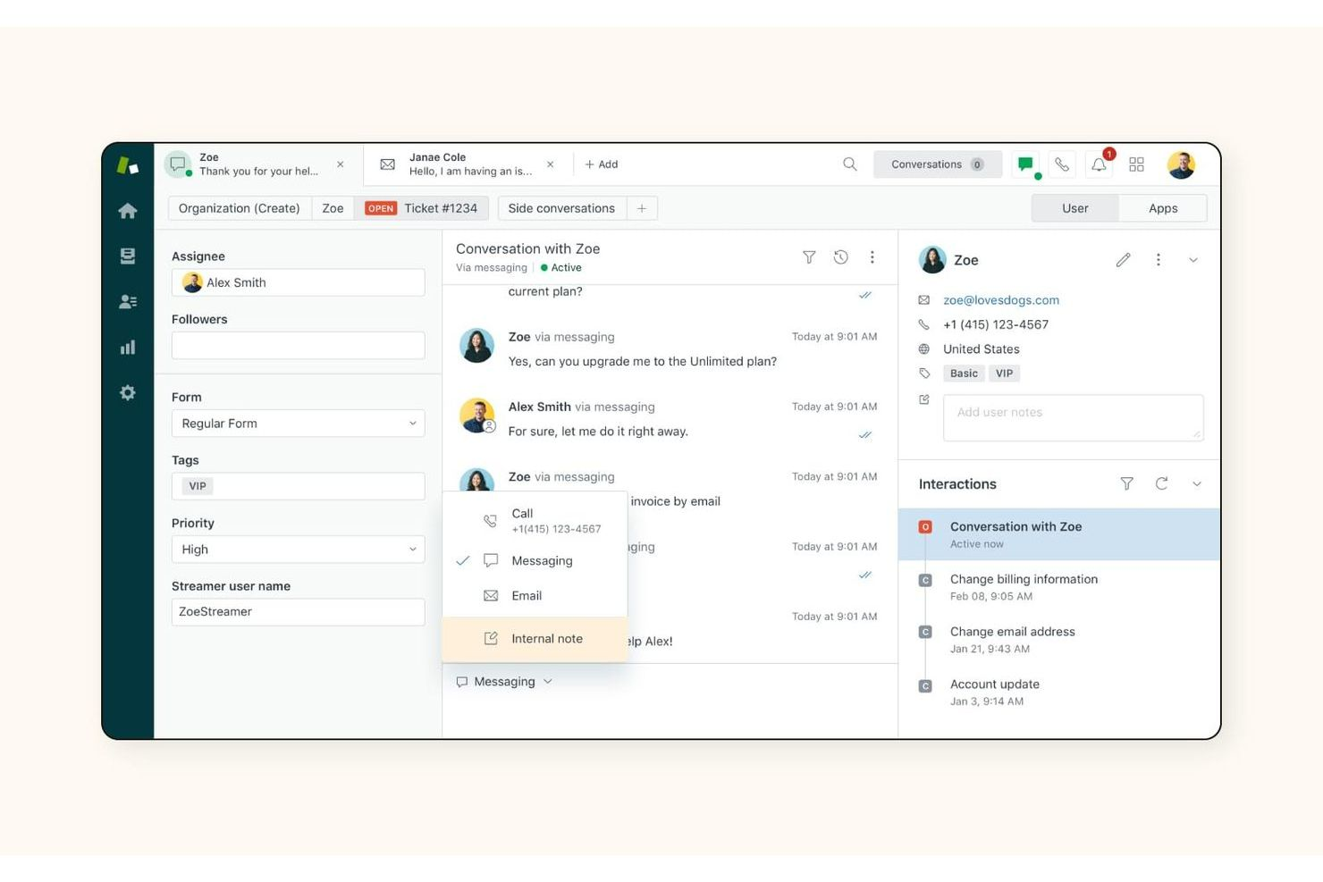Switch to the Apps tab

pos(1163,207)
